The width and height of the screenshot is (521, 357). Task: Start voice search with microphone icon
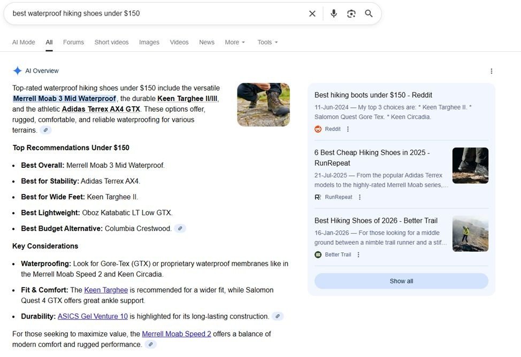[x=334, y=13]
